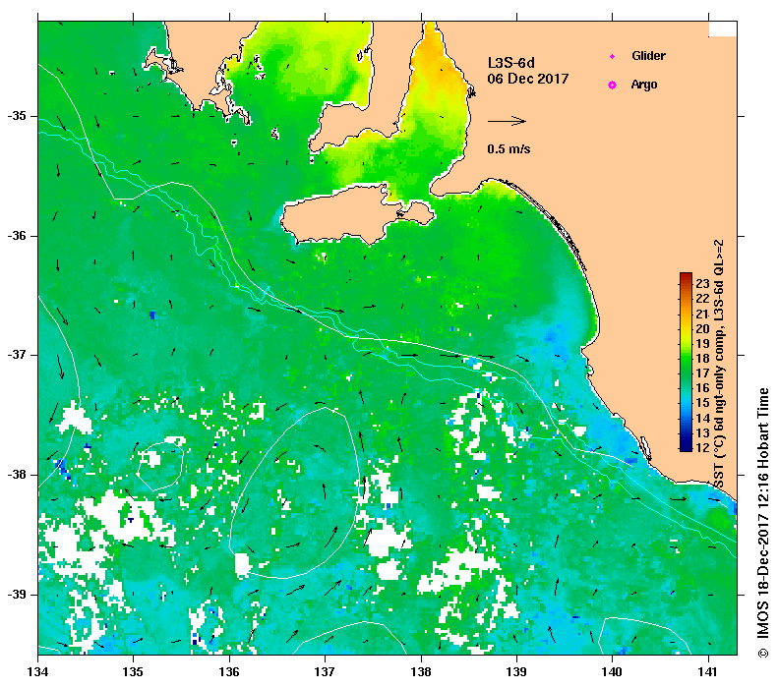Click the 'Glider' legend text

(648, 55)
